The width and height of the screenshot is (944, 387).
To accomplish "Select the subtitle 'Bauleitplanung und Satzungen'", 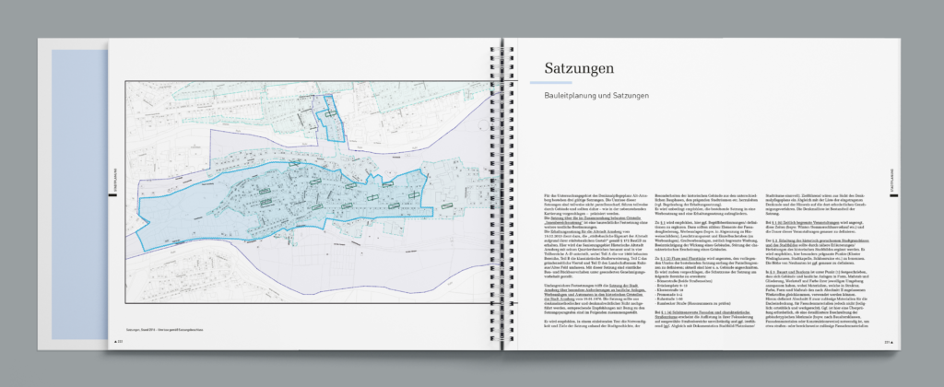I will tap(596, 96).
